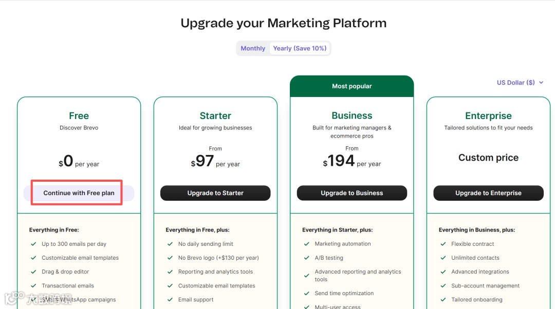
Task: Click checkmark beside Up to 300 emails
Action: coord(33,244)
